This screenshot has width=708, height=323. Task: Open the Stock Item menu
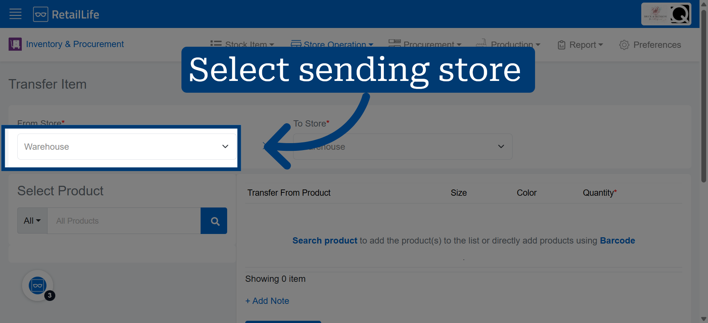[242, 45]
